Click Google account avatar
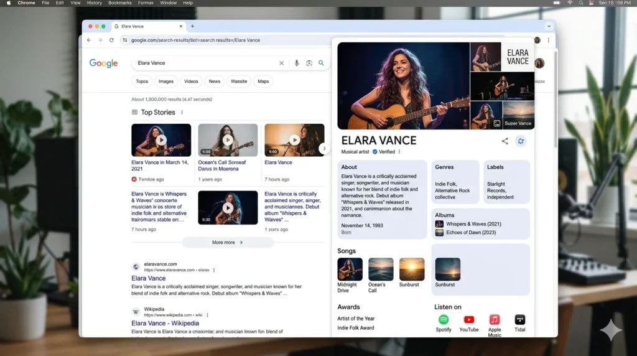This screenshot has width=637, height=356. click(539, 63)
